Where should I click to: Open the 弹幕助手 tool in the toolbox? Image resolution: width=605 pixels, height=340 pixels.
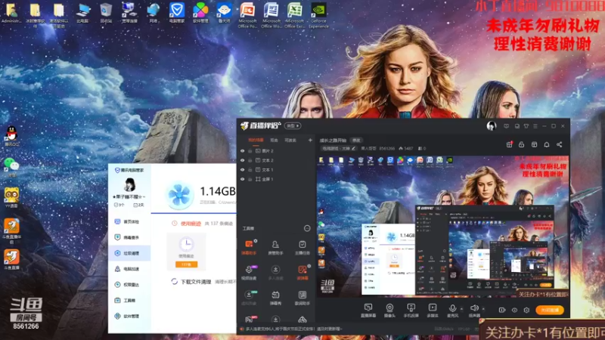click(x=249, y=247)
